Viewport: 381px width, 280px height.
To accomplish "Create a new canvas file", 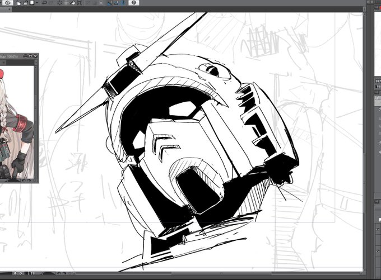I will click(19, 3).
